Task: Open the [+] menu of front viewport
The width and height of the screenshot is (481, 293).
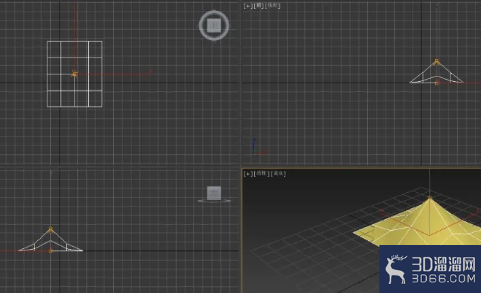Action: [x=248, y=5]
